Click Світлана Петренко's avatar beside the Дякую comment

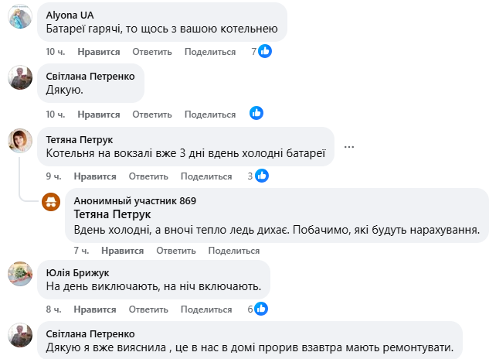coord(20,78)
